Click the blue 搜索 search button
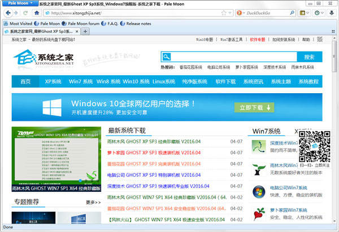Screen dimensions: 339x232 (x=309, y=57)
